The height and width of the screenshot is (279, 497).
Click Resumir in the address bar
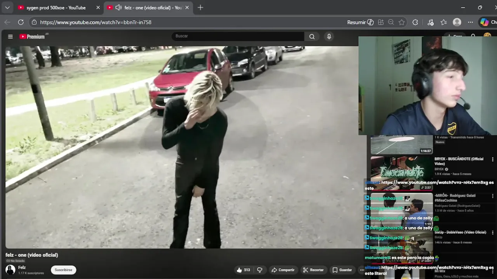[x=360, y=22]
